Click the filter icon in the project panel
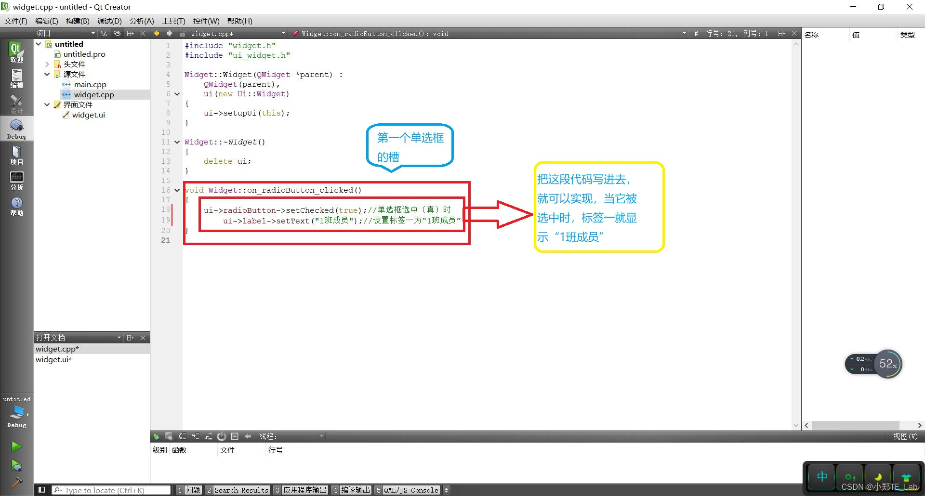 click(x=104, y=33)
